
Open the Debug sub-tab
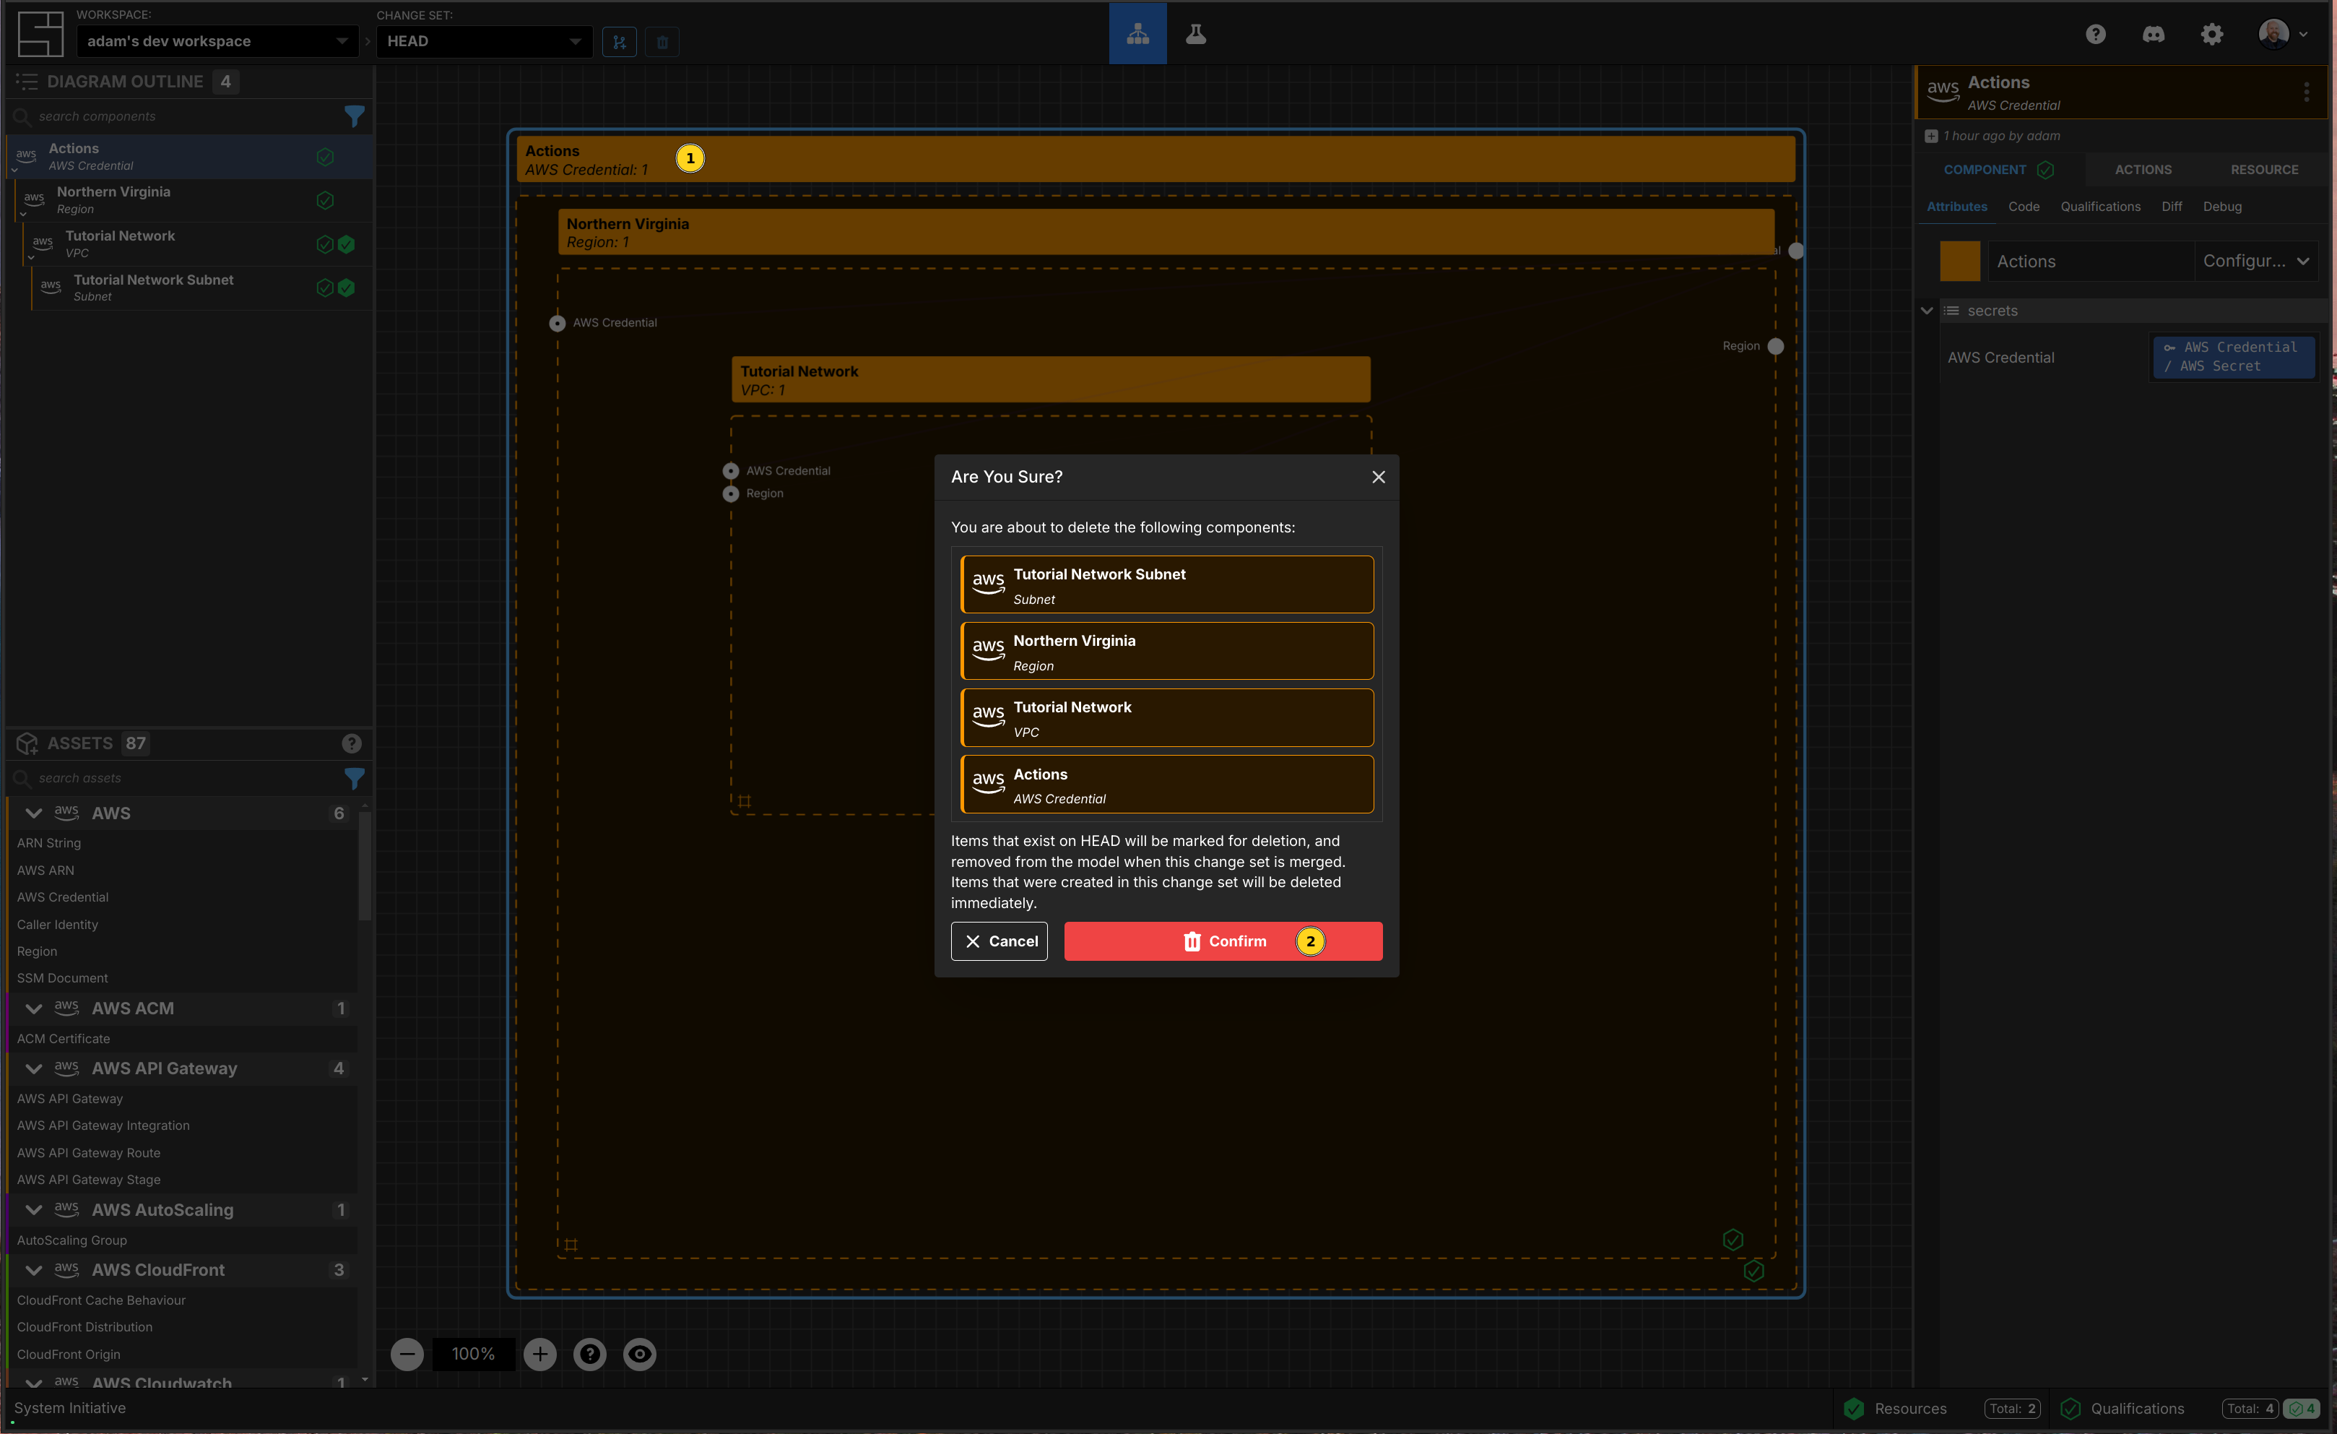point(2221,206)
